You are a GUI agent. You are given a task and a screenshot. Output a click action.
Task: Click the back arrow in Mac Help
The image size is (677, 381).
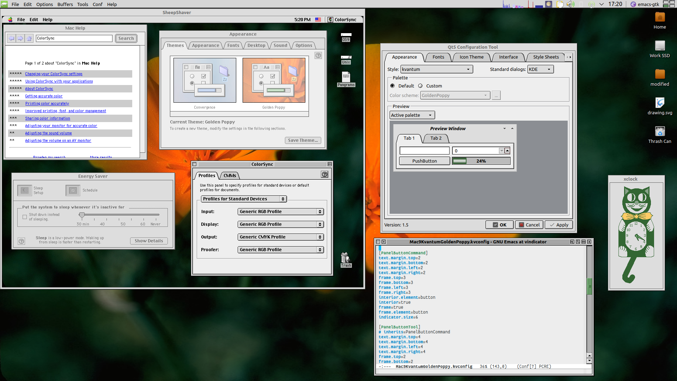tap(12, 38)
